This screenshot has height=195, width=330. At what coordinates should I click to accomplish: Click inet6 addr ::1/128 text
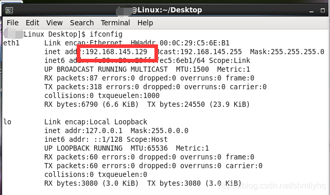tap(83, 139)
